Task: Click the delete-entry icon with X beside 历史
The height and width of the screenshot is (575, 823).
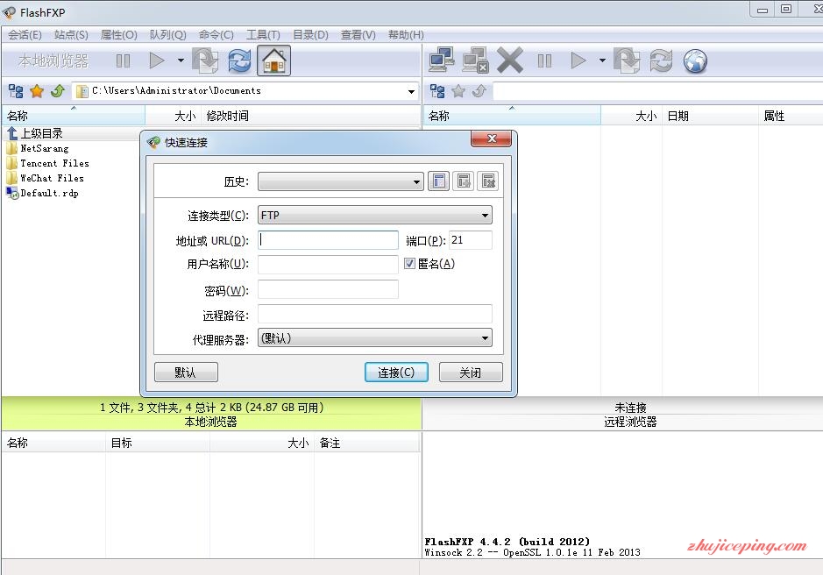Action: point(487,181)
